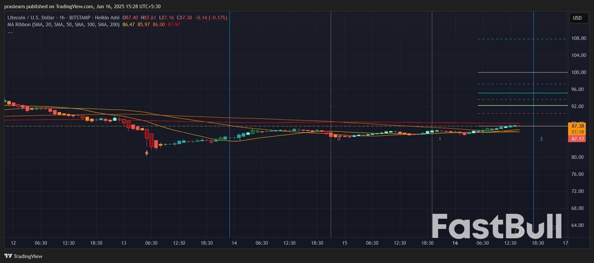Click the dashed blue 108.00 level line

tap(522, 39)
